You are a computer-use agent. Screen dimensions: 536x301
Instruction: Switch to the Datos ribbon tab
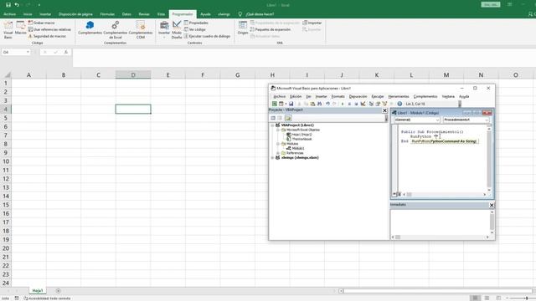pos(126,14)
